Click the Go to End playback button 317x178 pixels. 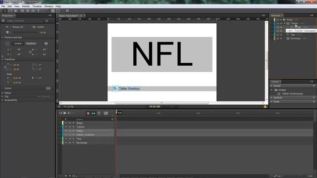click(x=69, y=113)
